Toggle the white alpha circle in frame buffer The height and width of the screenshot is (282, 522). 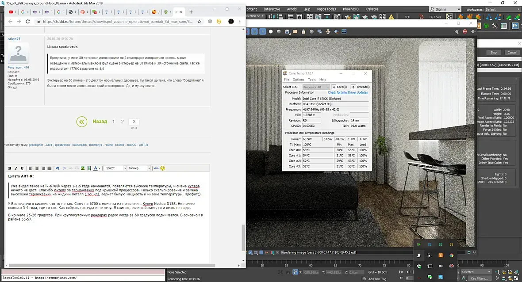[271, 31]
